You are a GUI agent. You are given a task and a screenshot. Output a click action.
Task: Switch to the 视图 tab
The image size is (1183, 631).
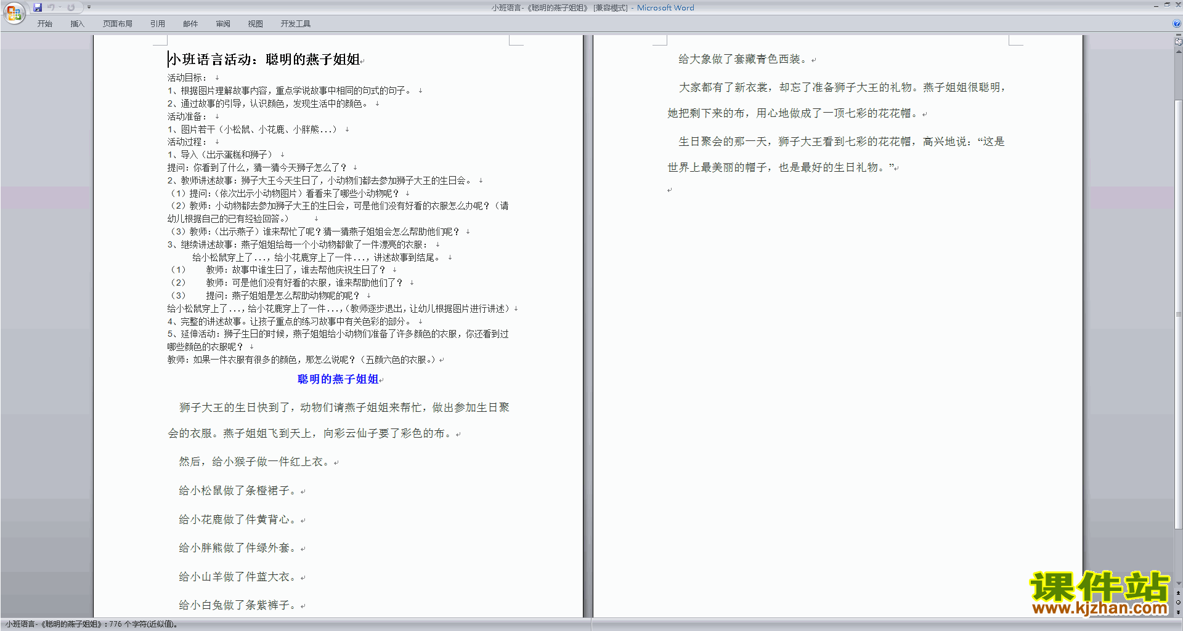256,24
